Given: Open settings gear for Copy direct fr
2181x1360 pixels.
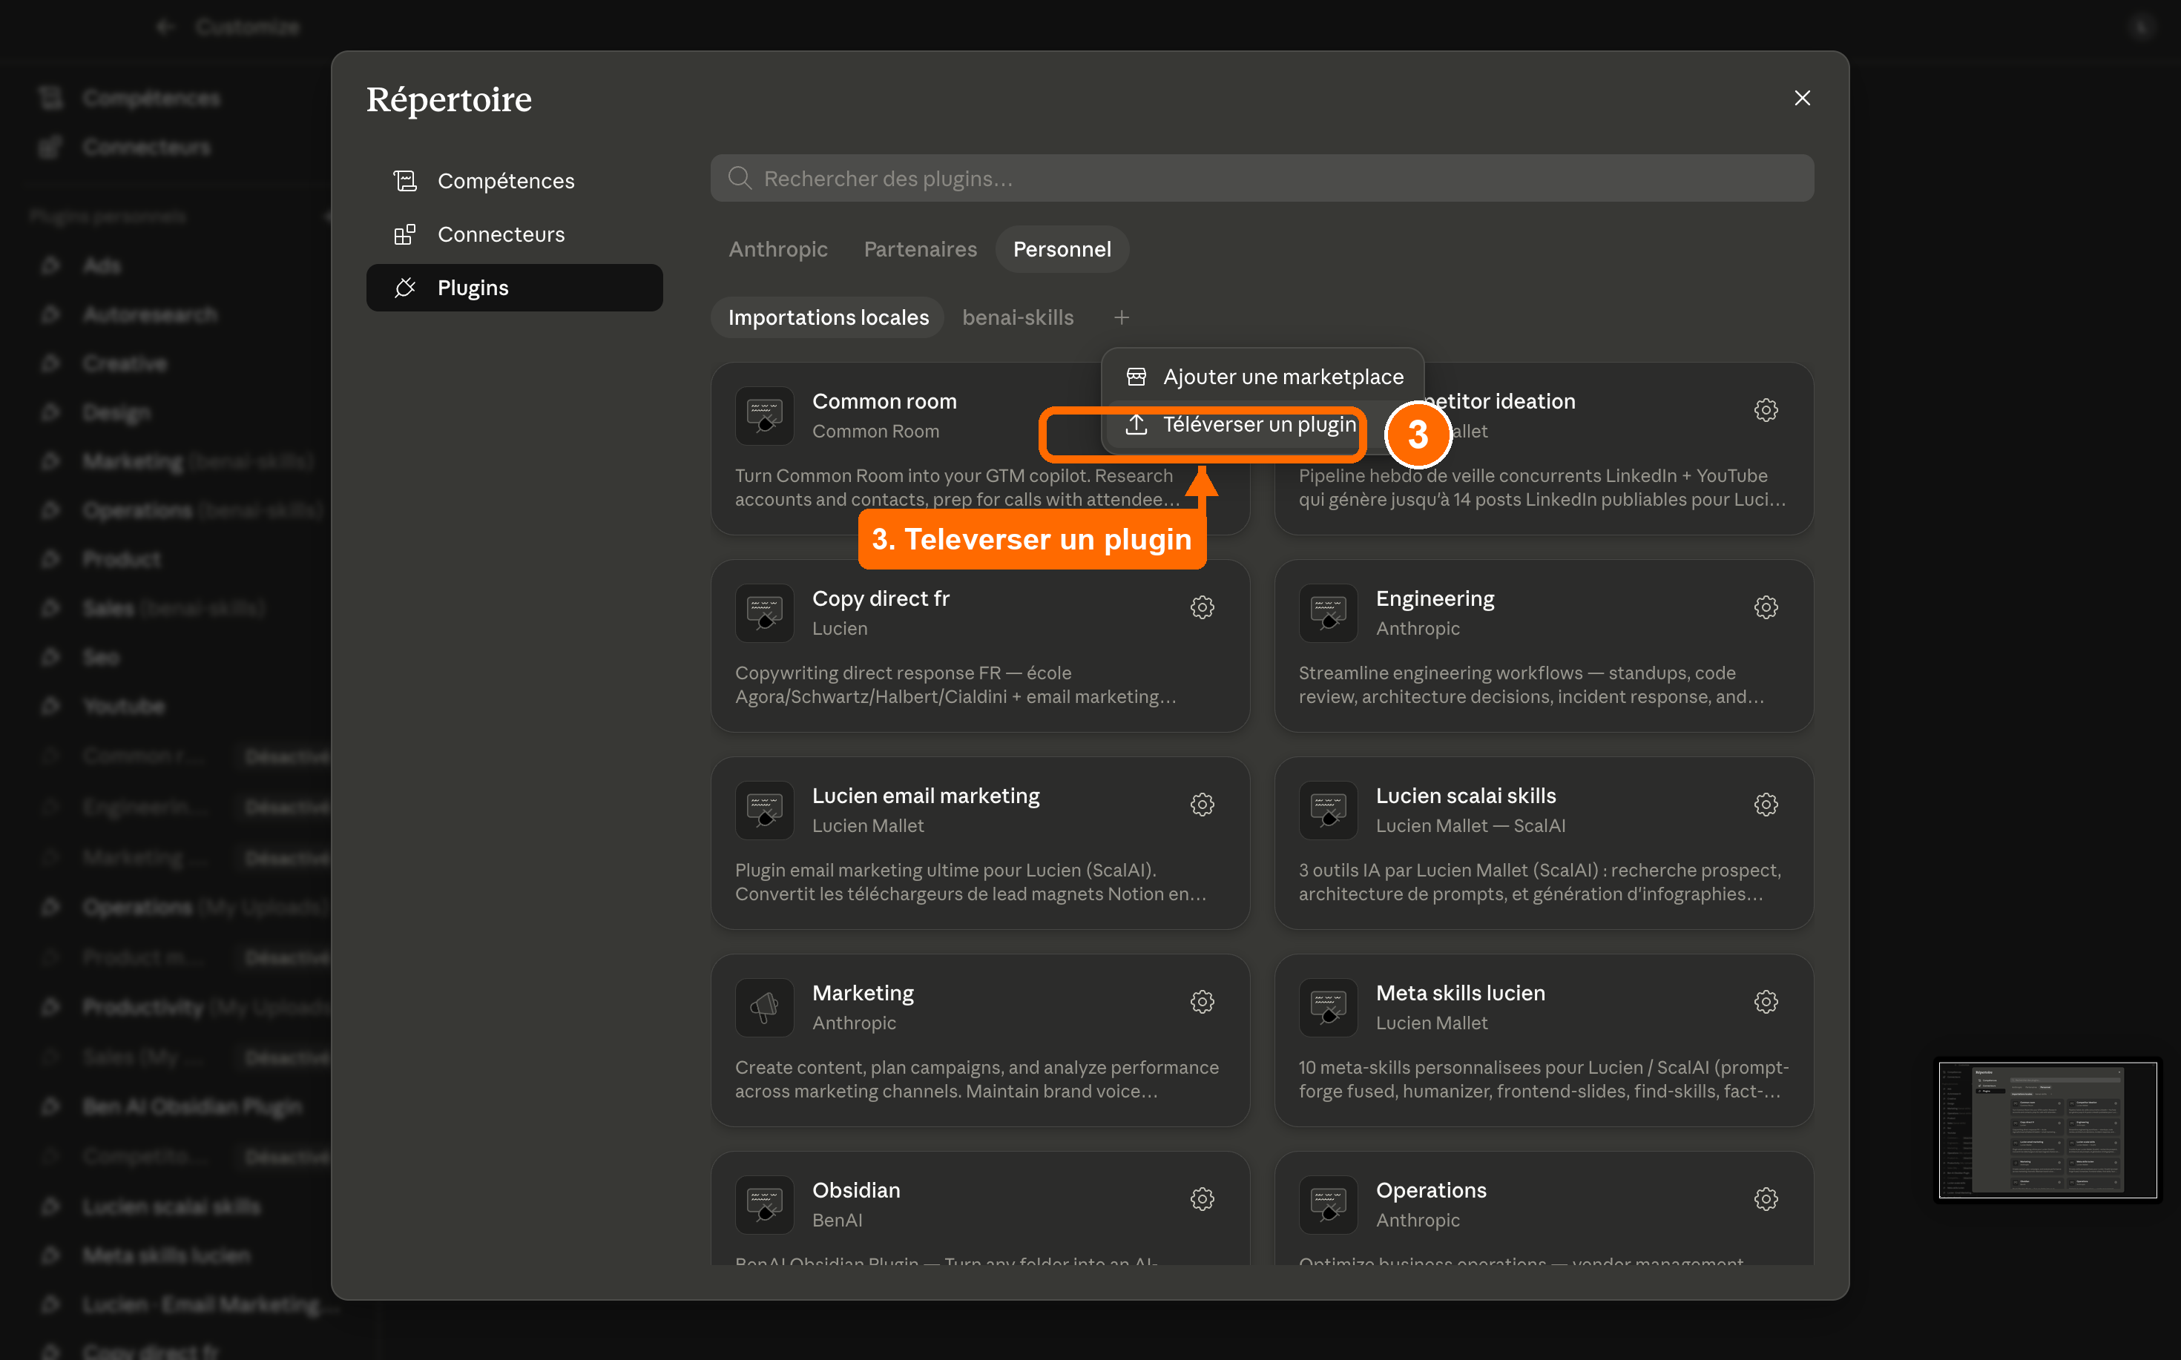Looking at the screenshot, I should click(x=1202, y=607).
